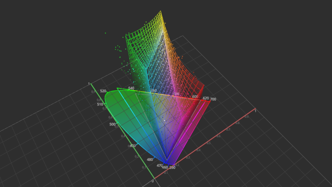Click the 540 nm wavelength label
The height and width of the screenshot is (187, 332).
click(x=131, y=88)
